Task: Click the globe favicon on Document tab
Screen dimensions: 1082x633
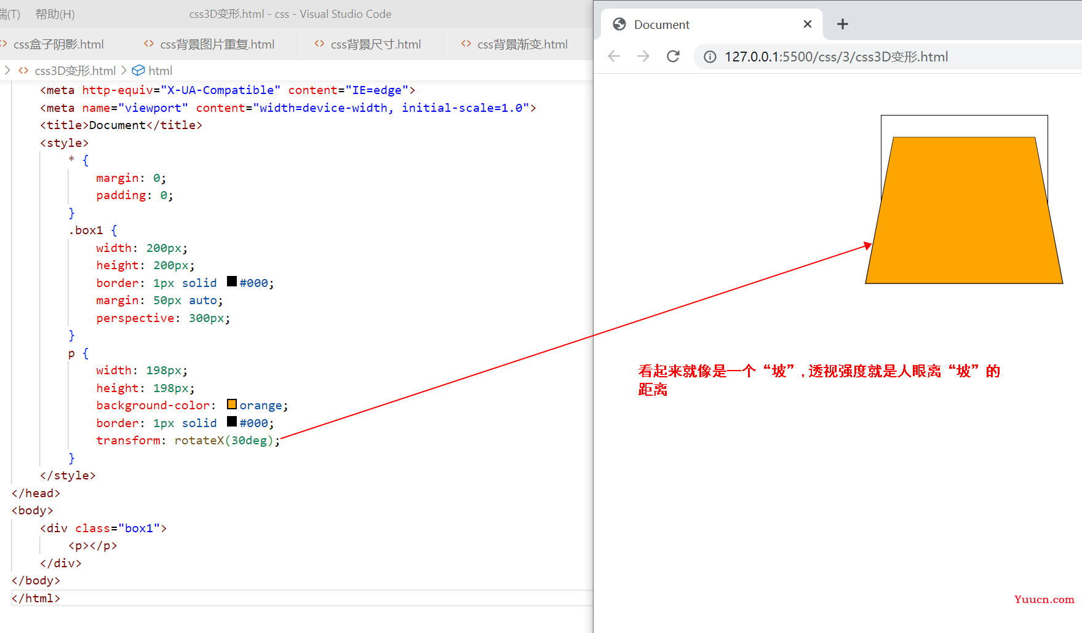Action: [x=619, y=24]
